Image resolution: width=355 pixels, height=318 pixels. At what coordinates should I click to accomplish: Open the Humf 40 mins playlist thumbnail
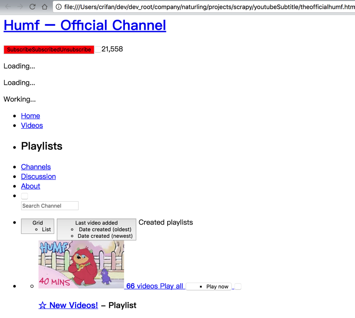pyautogui.click(x=81, y=264)
